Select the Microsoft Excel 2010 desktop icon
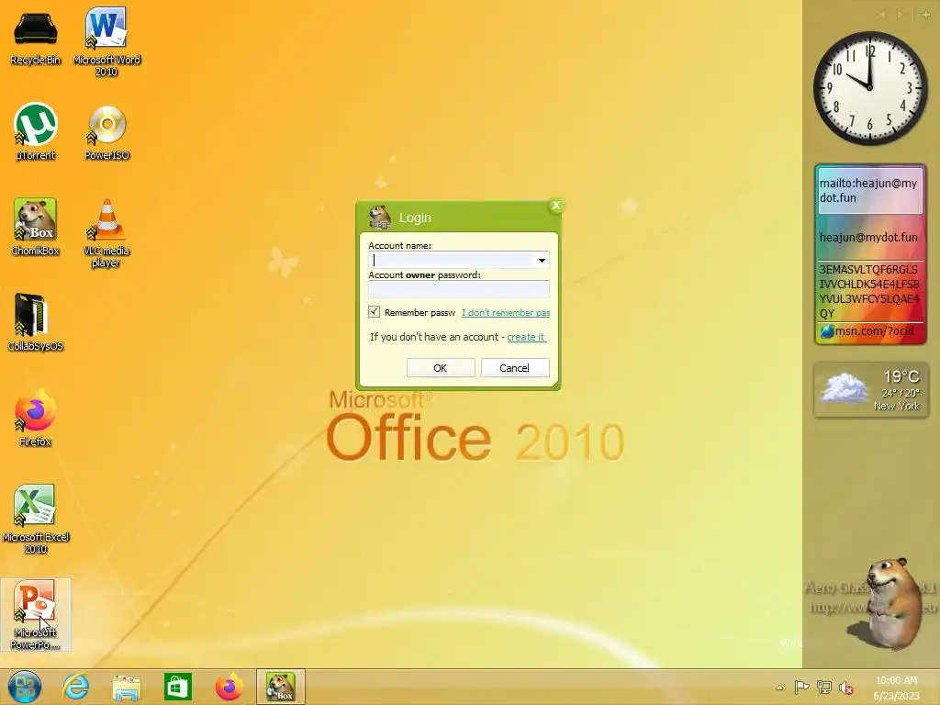Image resolution: width=940 pixels, height=705 pixels. tap(36, 519)
